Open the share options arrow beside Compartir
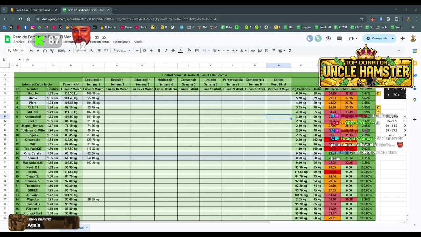 pos(392,39)
